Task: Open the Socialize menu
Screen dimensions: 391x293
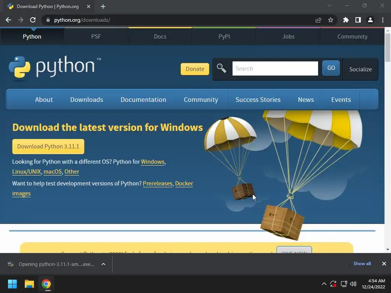Action: pos(360,69)
